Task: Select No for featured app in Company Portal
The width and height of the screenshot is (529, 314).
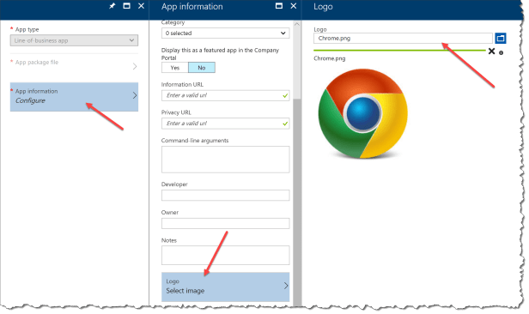Action: [202, 68]
